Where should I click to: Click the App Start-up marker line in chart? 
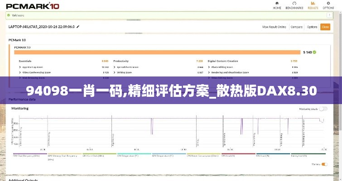click(x=112, y=131)
